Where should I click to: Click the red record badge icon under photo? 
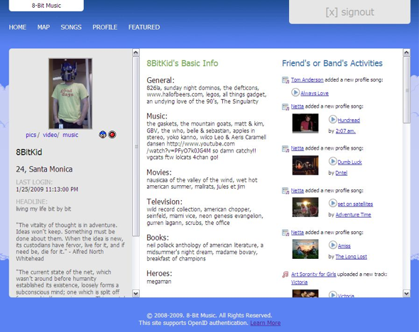(x=112, y=135)
